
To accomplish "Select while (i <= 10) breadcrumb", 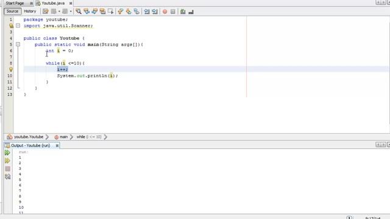I will [x=89, y=137].
